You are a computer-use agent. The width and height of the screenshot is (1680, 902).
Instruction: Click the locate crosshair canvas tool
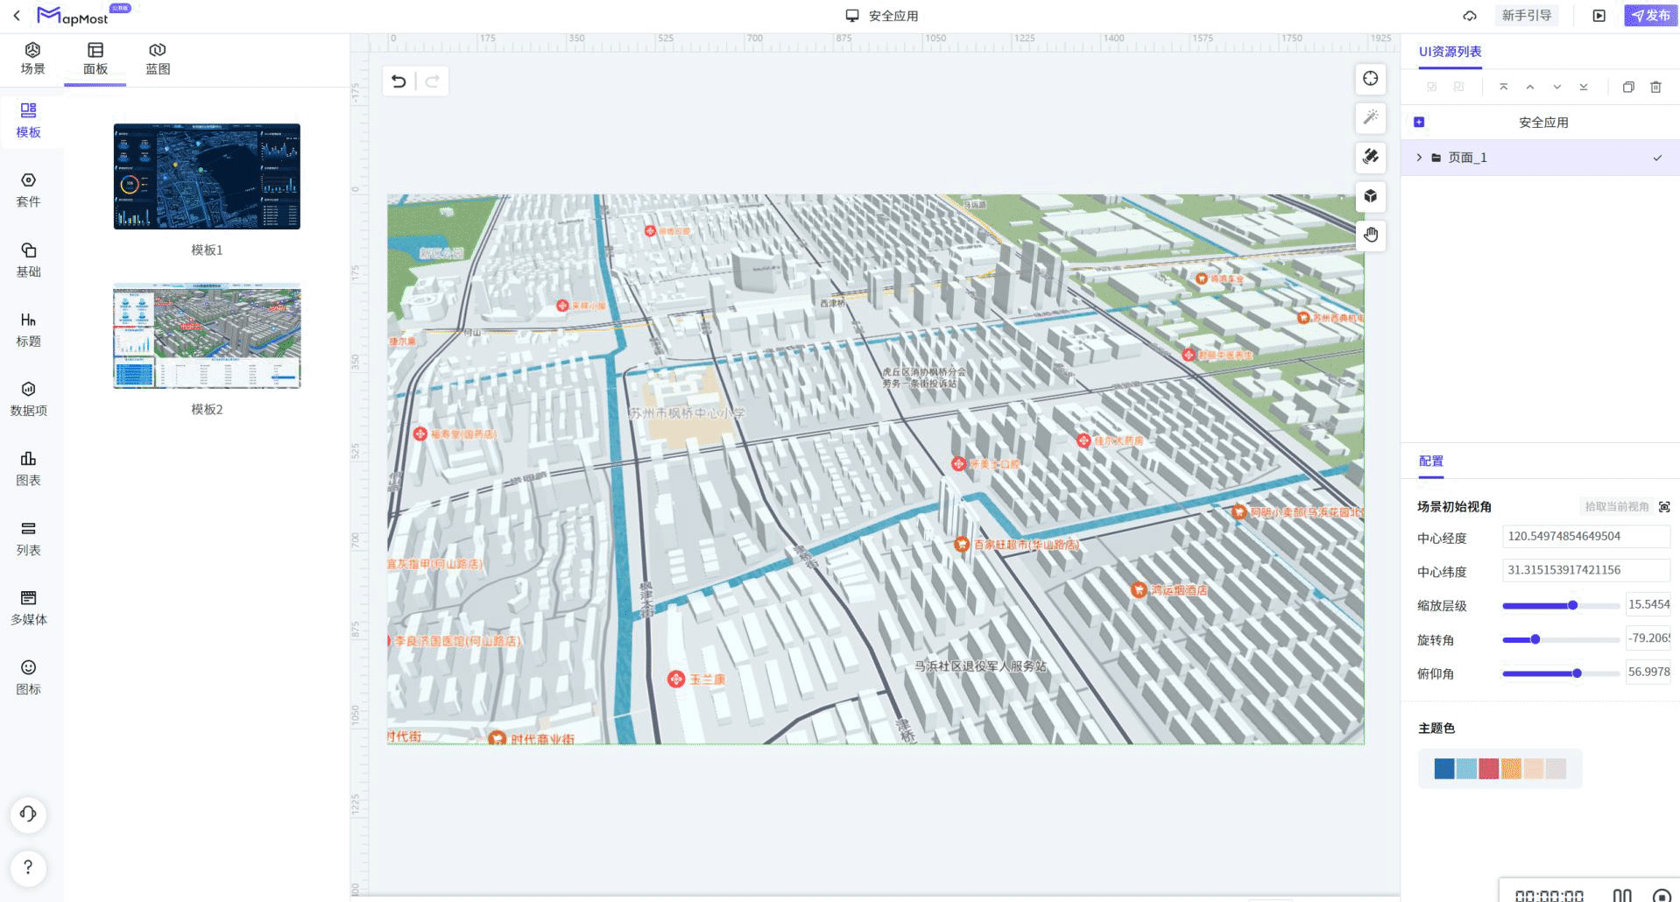pos(1371,79)
